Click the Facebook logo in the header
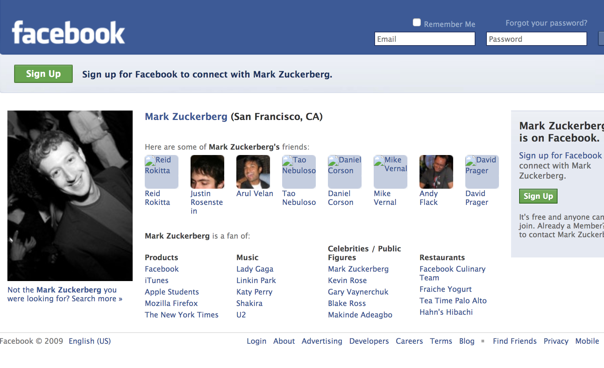The image size is (604, 368). tap(68, 33)
